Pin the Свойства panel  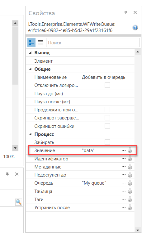click(x=125, y=13)
